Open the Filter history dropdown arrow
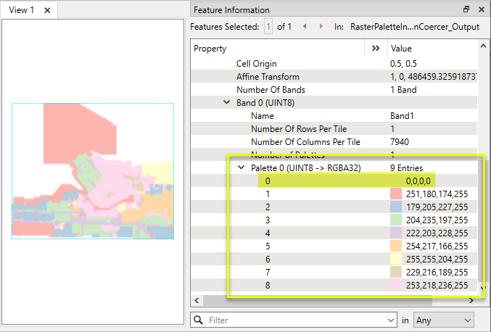The height and width of the screenshot is (332, 491). coord(392,320)
